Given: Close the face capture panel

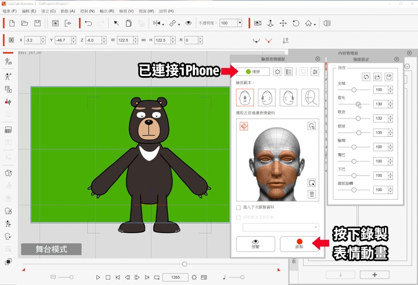Looking at the screenshot, I should pos(318,59).
